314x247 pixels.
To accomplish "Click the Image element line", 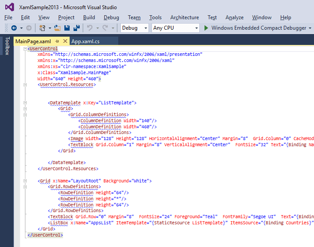I will (x=191, y=139).
